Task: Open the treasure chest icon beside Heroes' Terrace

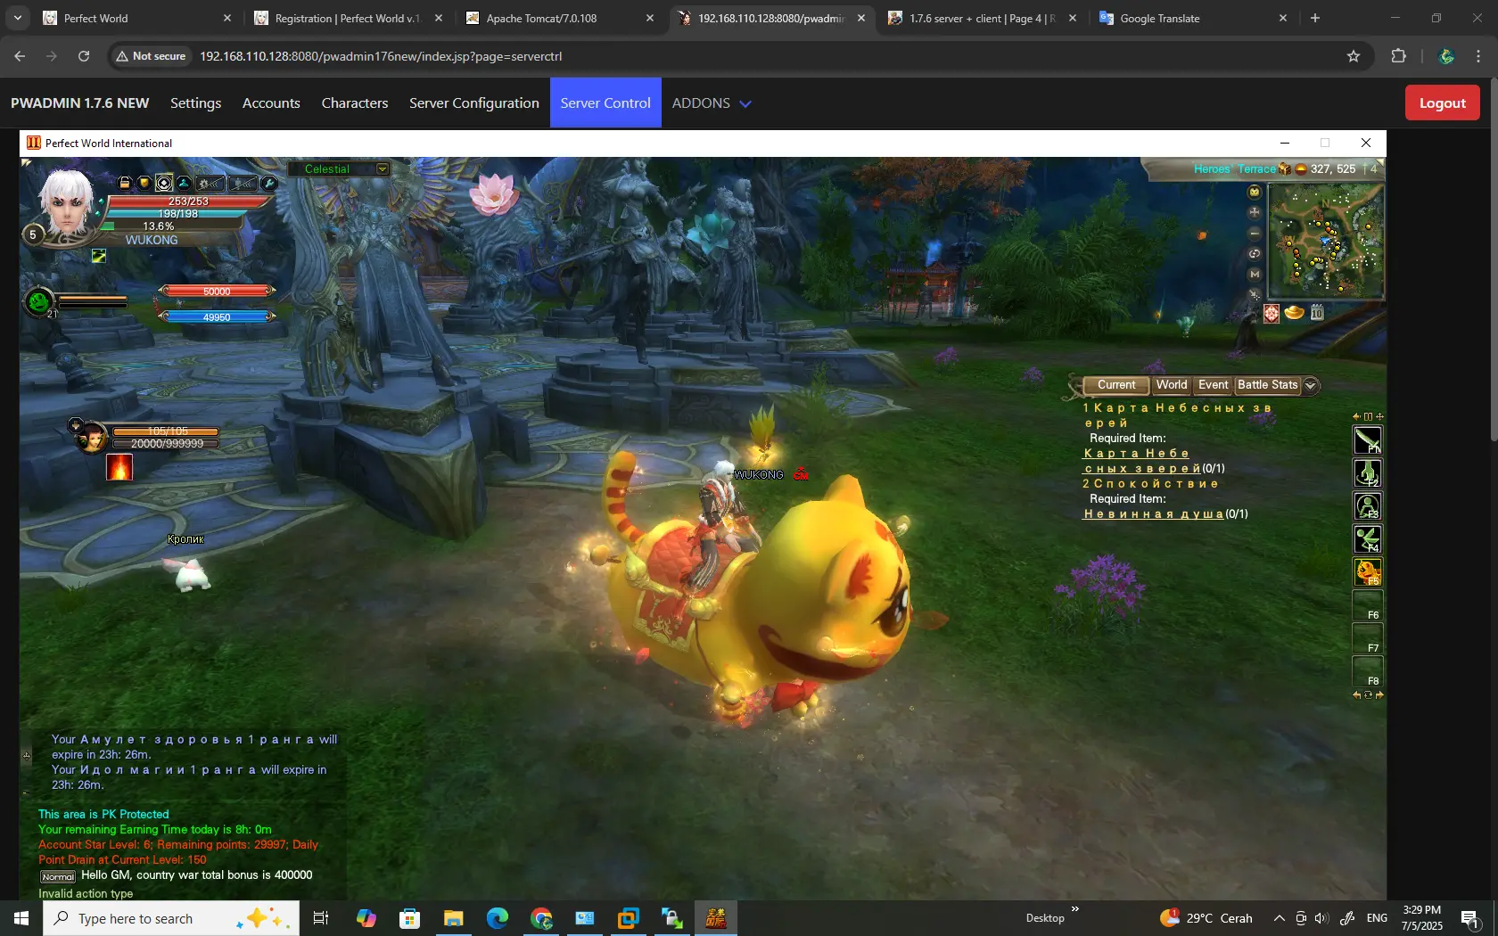Action: (x=1285, y=168)
